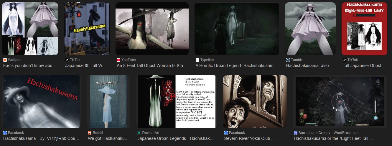Open the YouTube 8 feet tall ghost thumbnail
The height and width of the screenshot is (146, 392).
pos(152,29)
